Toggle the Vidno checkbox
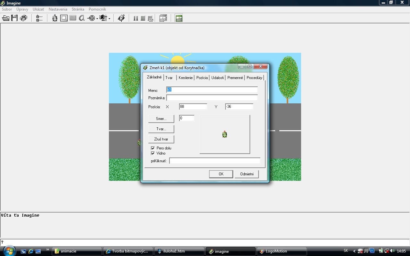The image size is (410, 256). pyautogui.click(x=153, y=153)
